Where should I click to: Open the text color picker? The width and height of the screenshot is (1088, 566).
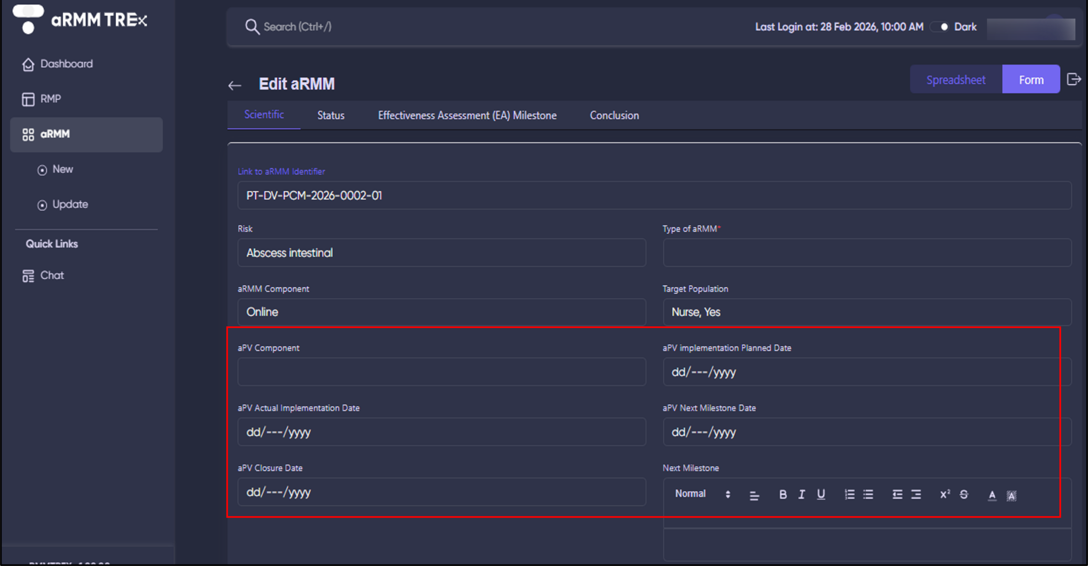tap(992, 495)
